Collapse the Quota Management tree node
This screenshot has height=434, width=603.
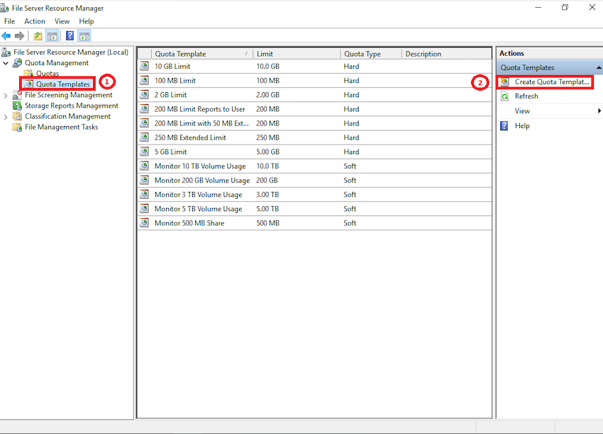point(6,62)
